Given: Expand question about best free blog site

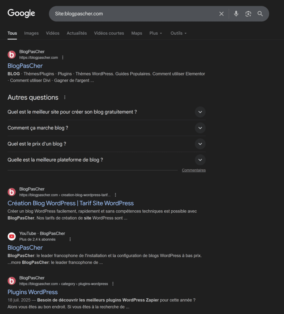Looking at the screenshot, I should tap(200, 112).
